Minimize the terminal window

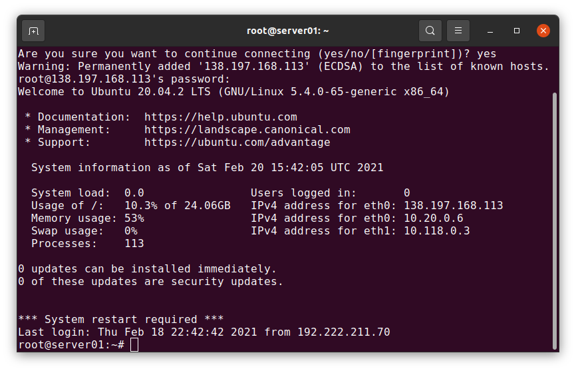pos(490,31)
